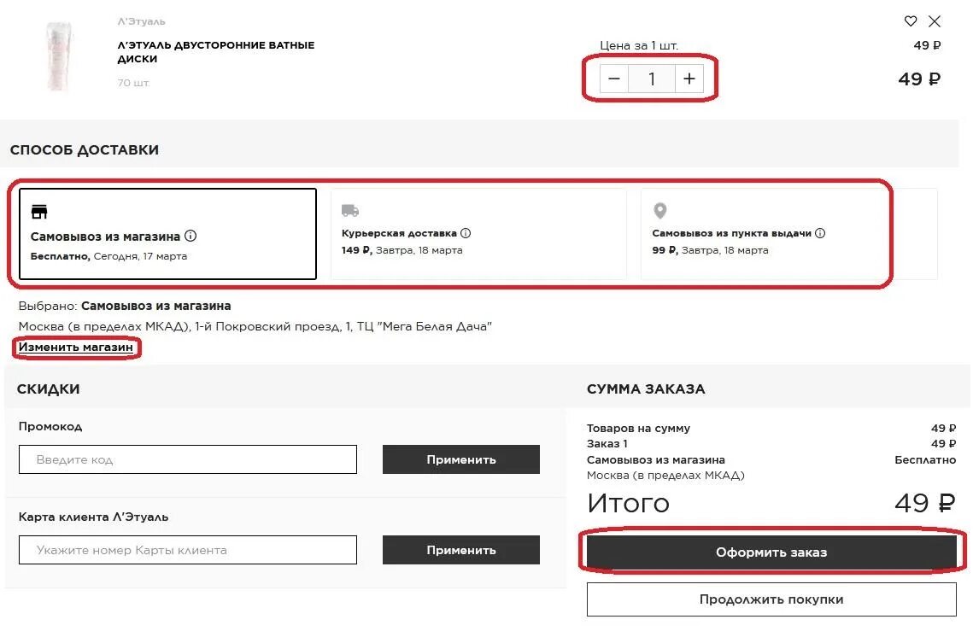Viewport: 973px width, 637px height.
Task: Apply the client card with Применить
Action: coord(461,550)
